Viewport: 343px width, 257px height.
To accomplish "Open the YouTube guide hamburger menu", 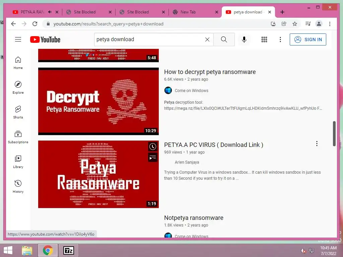I will point(18,39).
